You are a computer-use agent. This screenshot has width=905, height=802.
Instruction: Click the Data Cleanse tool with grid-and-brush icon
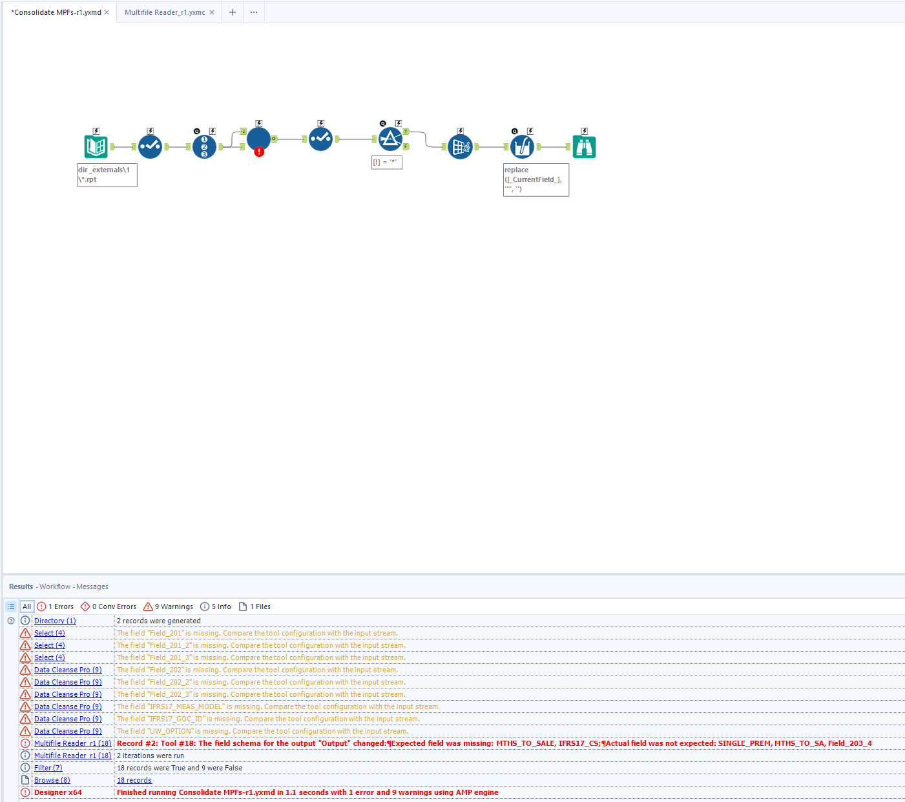point(460,146)
